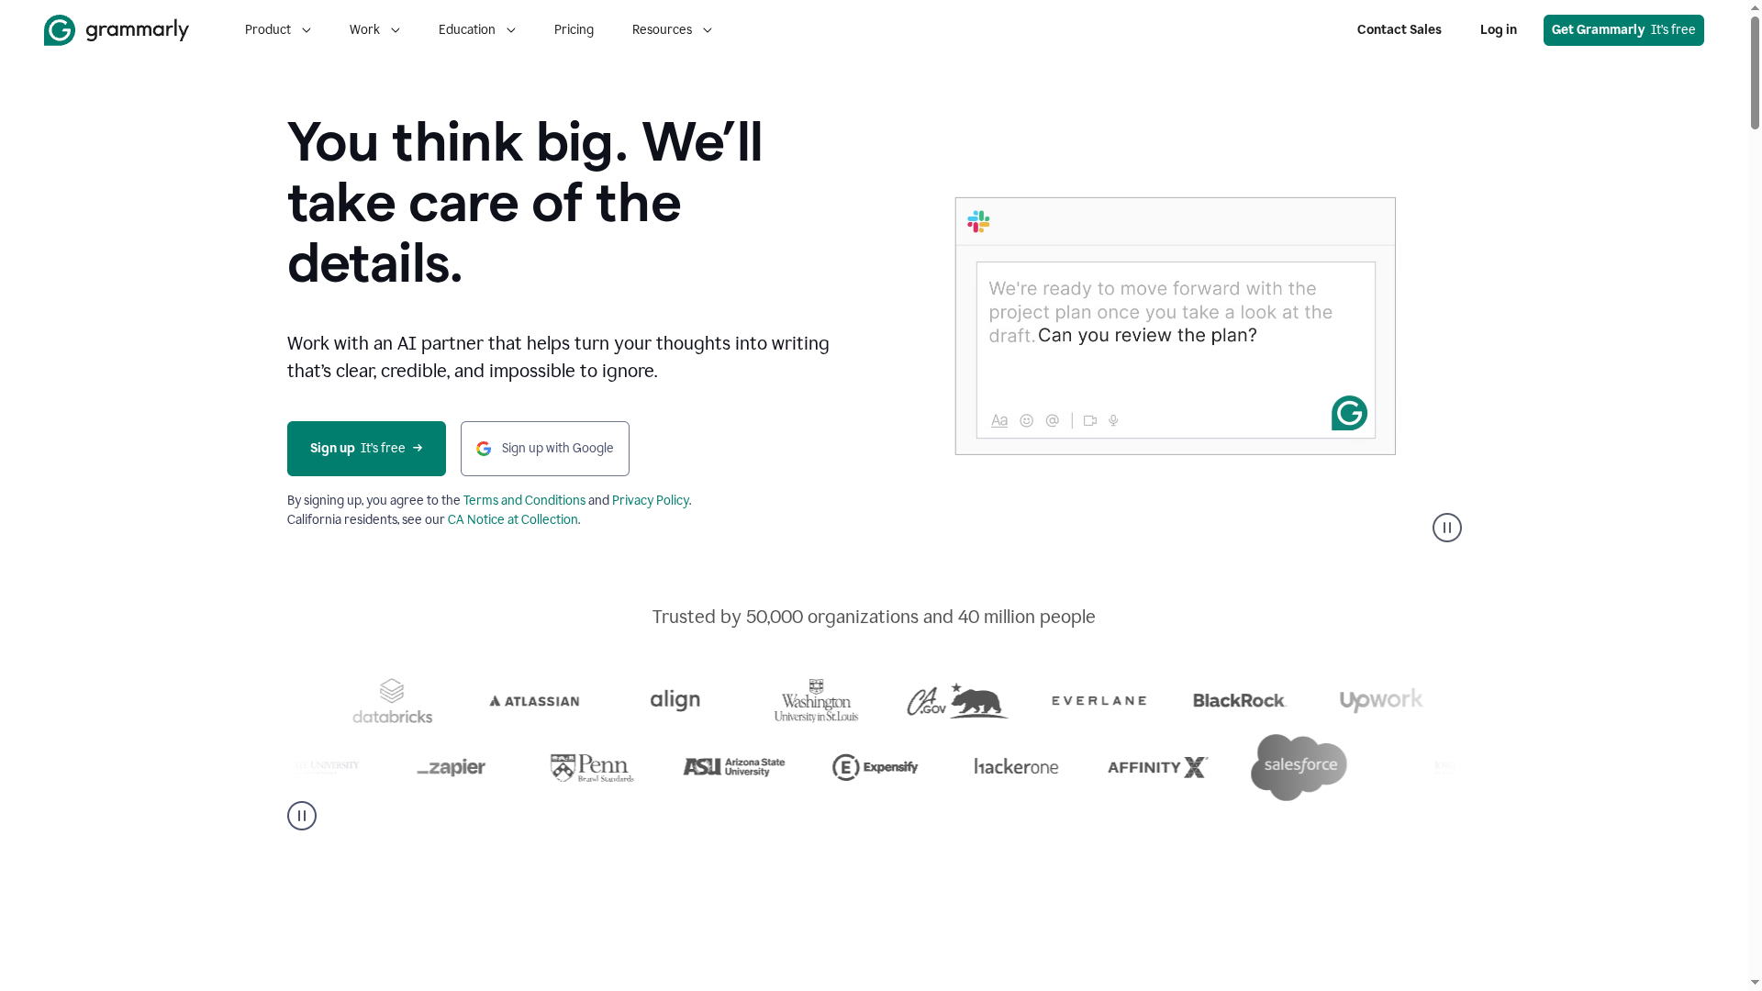The image size is (1762, 991).
Task: Click the Grammarly logo in the header
Action: (x=117, y=30)
